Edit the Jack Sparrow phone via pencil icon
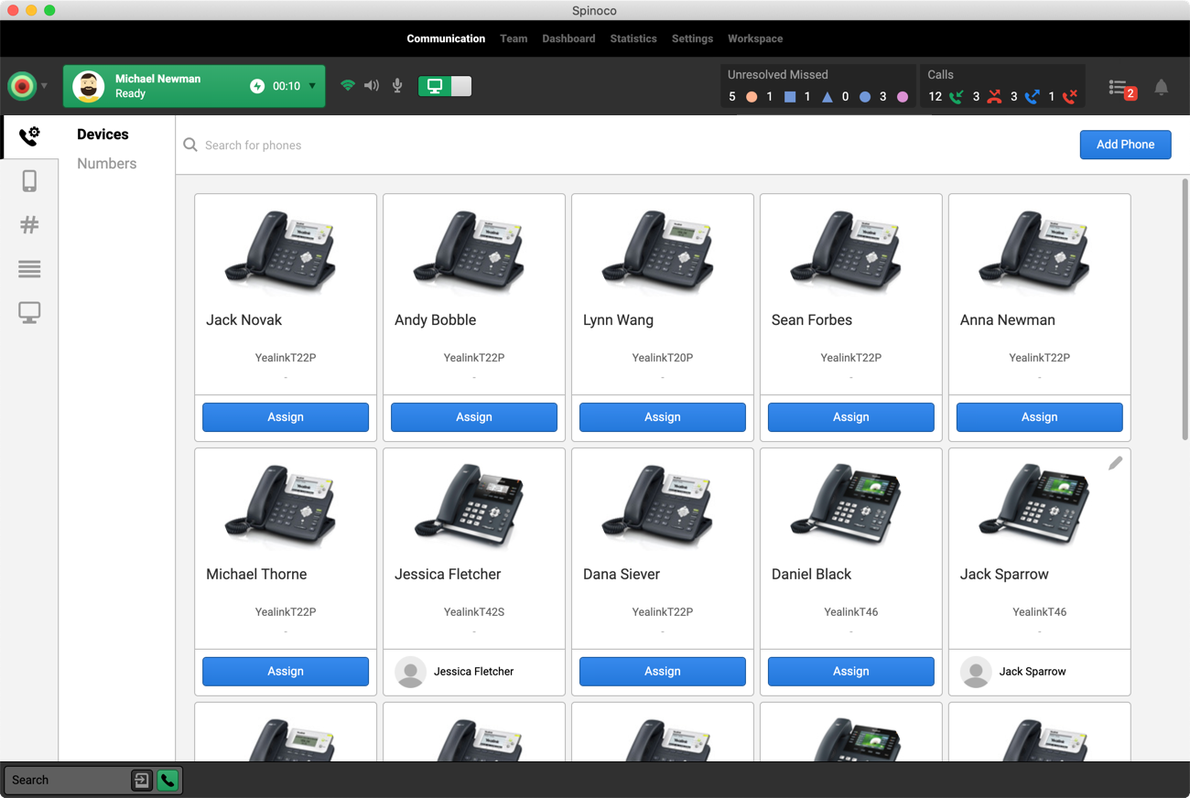 point(1115,463)
